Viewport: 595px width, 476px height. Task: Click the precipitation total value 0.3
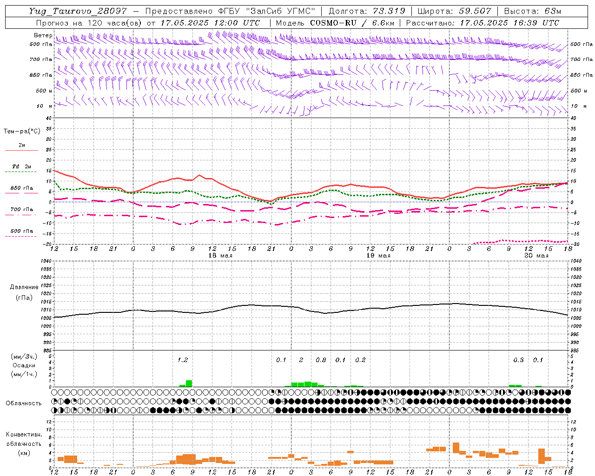518,360
